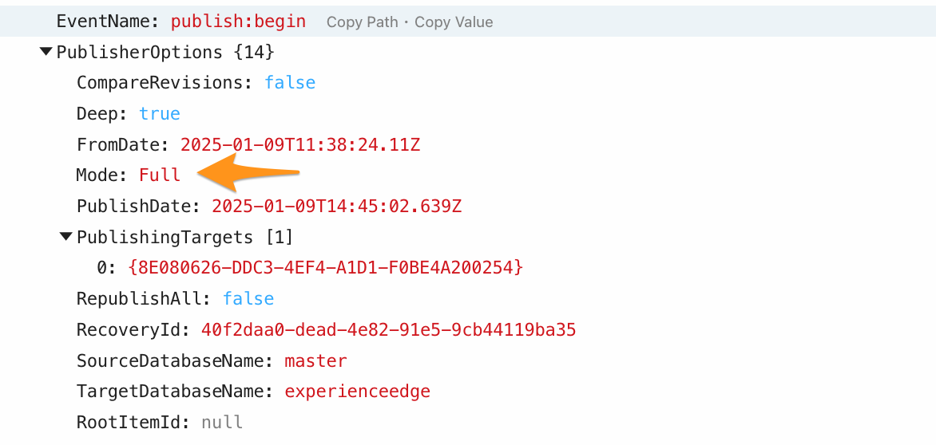Select the RecoveryId GUID value
This screenshot has height=445, width=936.
pos(388,330)
